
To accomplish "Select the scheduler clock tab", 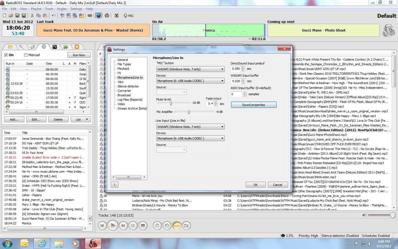I will click(44, 47).
